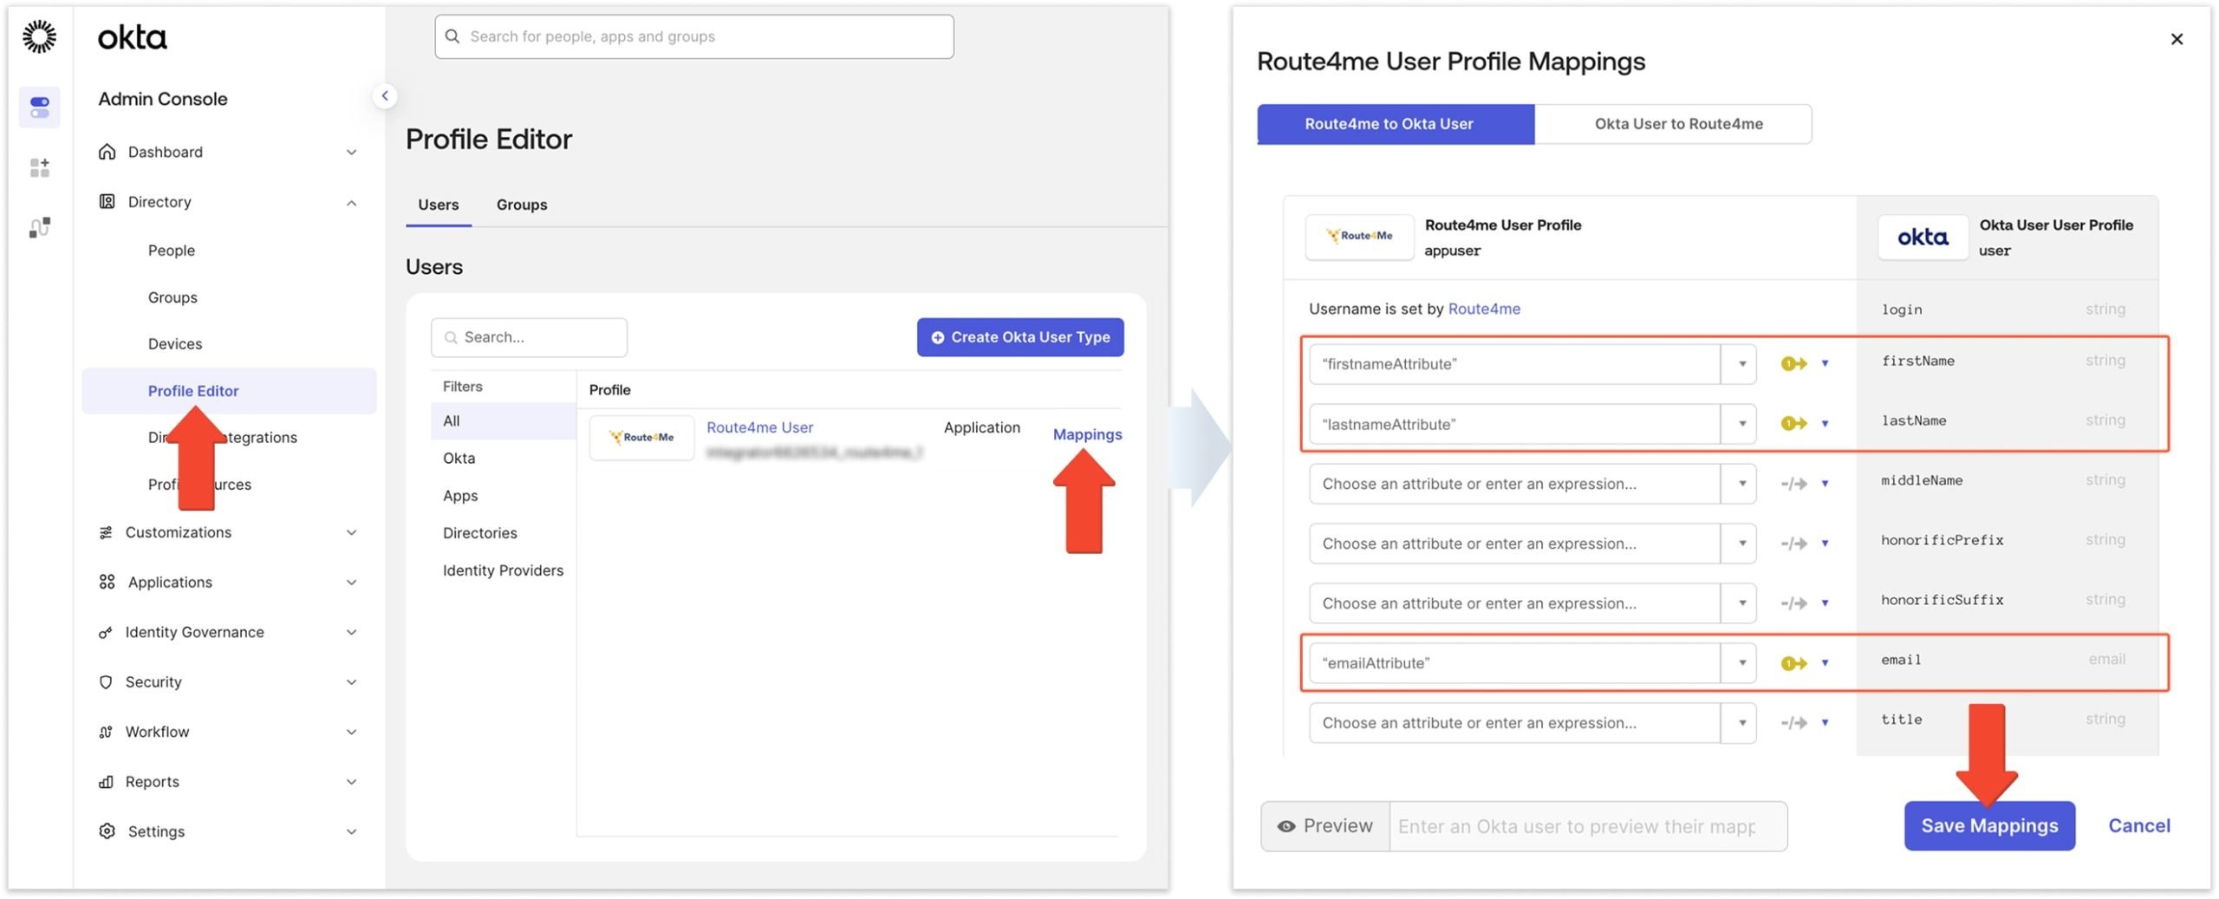The image size is (2219, 899).
Task: Open the Mappings link for Route4me User
Action: point(1087,433)
